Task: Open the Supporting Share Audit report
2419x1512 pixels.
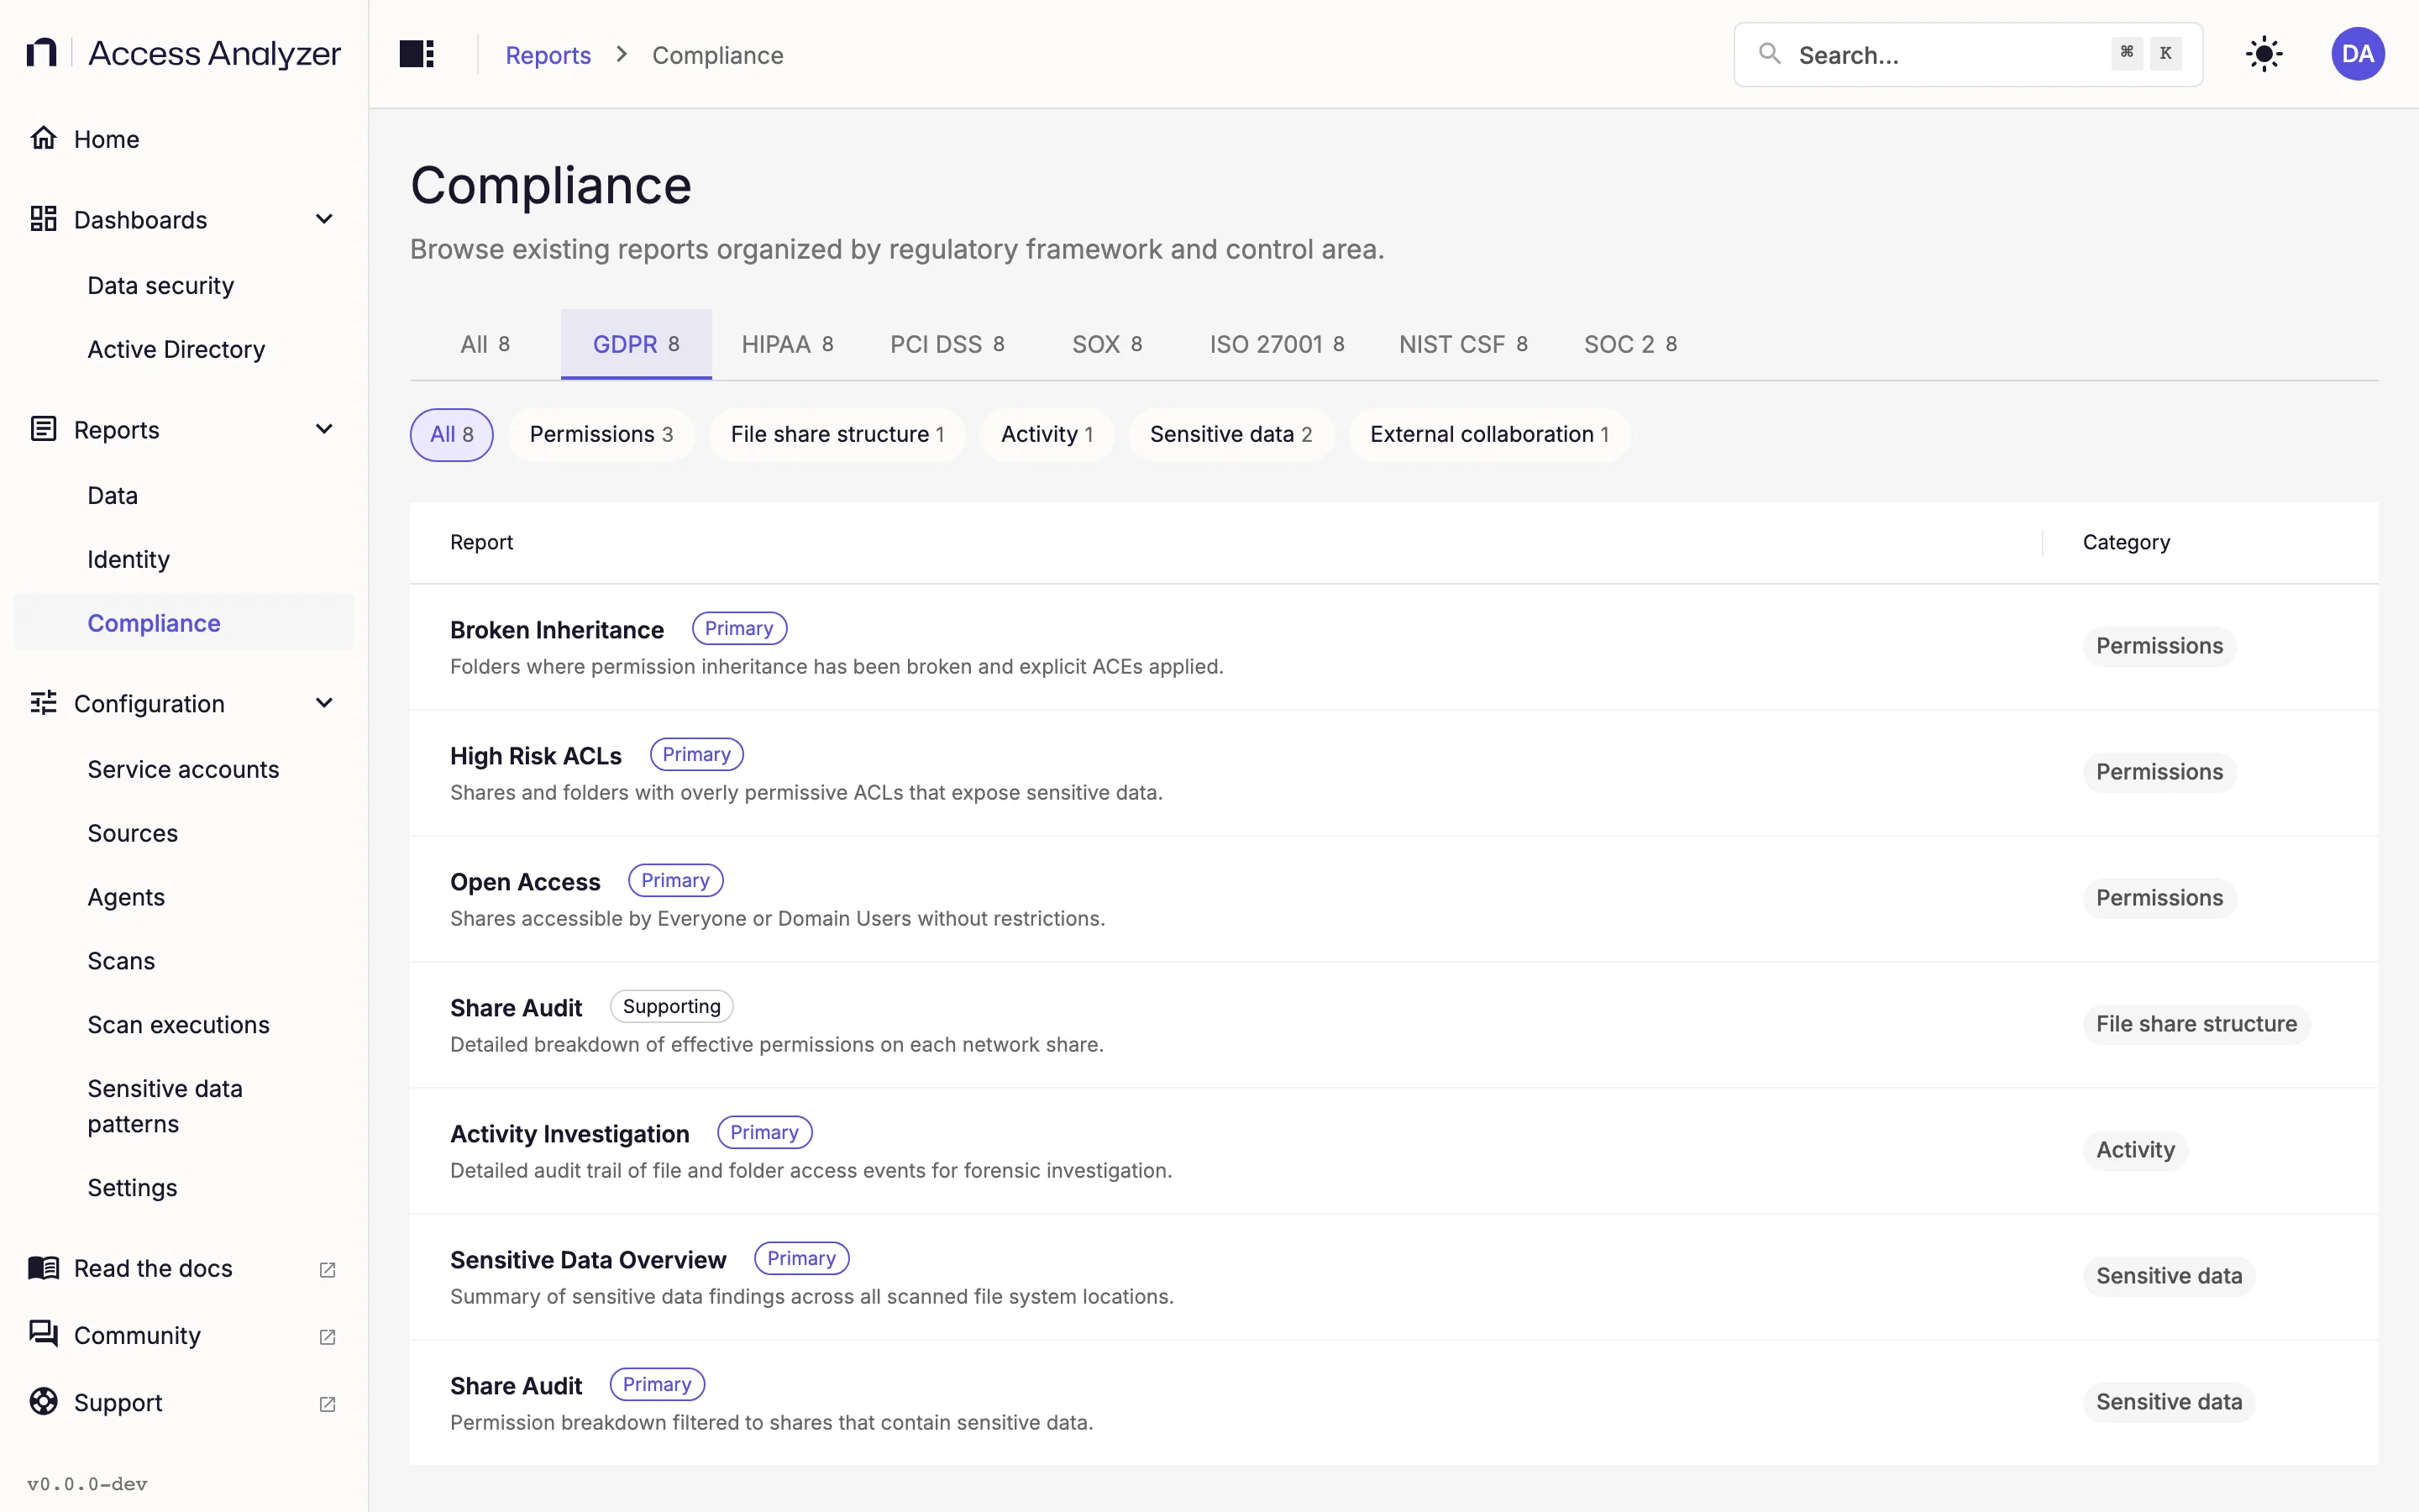Action: 516,1008
